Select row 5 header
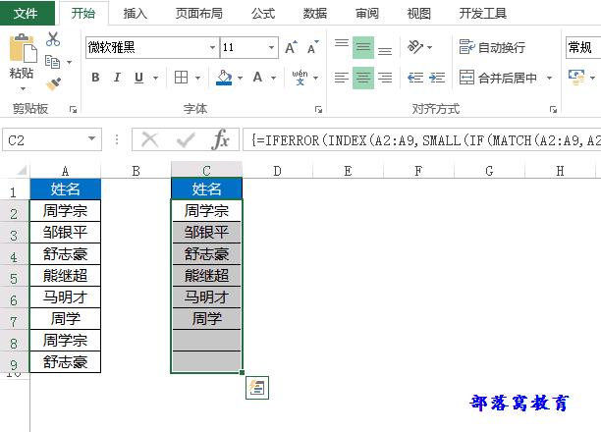This screenshot has height=432, width=601. click(x=14, y=277)
